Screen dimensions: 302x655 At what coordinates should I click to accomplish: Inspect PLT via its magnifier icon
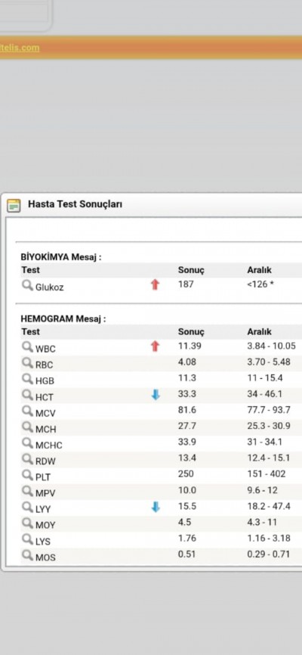pyautogui.click(x=27, y=475)
